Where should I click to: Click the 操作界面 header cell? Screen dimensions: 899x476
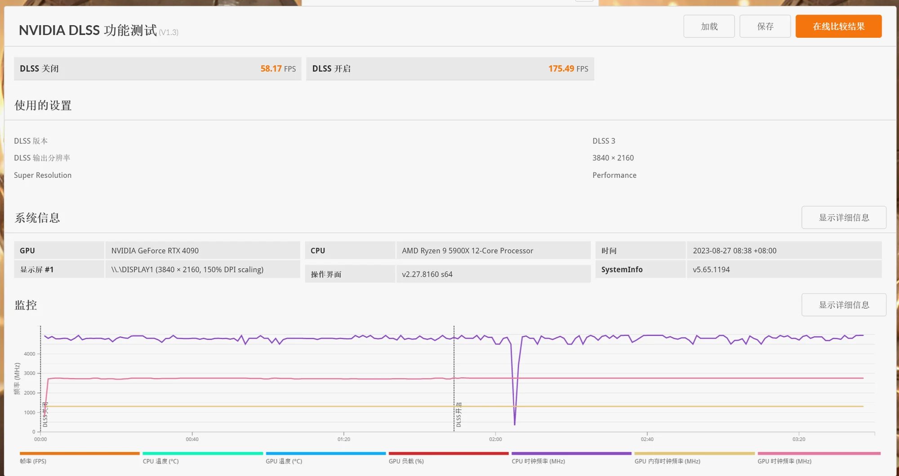pos(350,274)
